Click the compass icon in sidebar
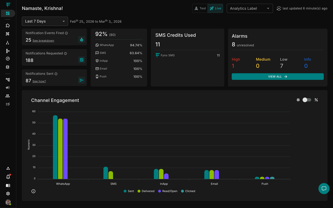Screen dimensions: 333x208 pyautogui.click(x=8, y=59)
